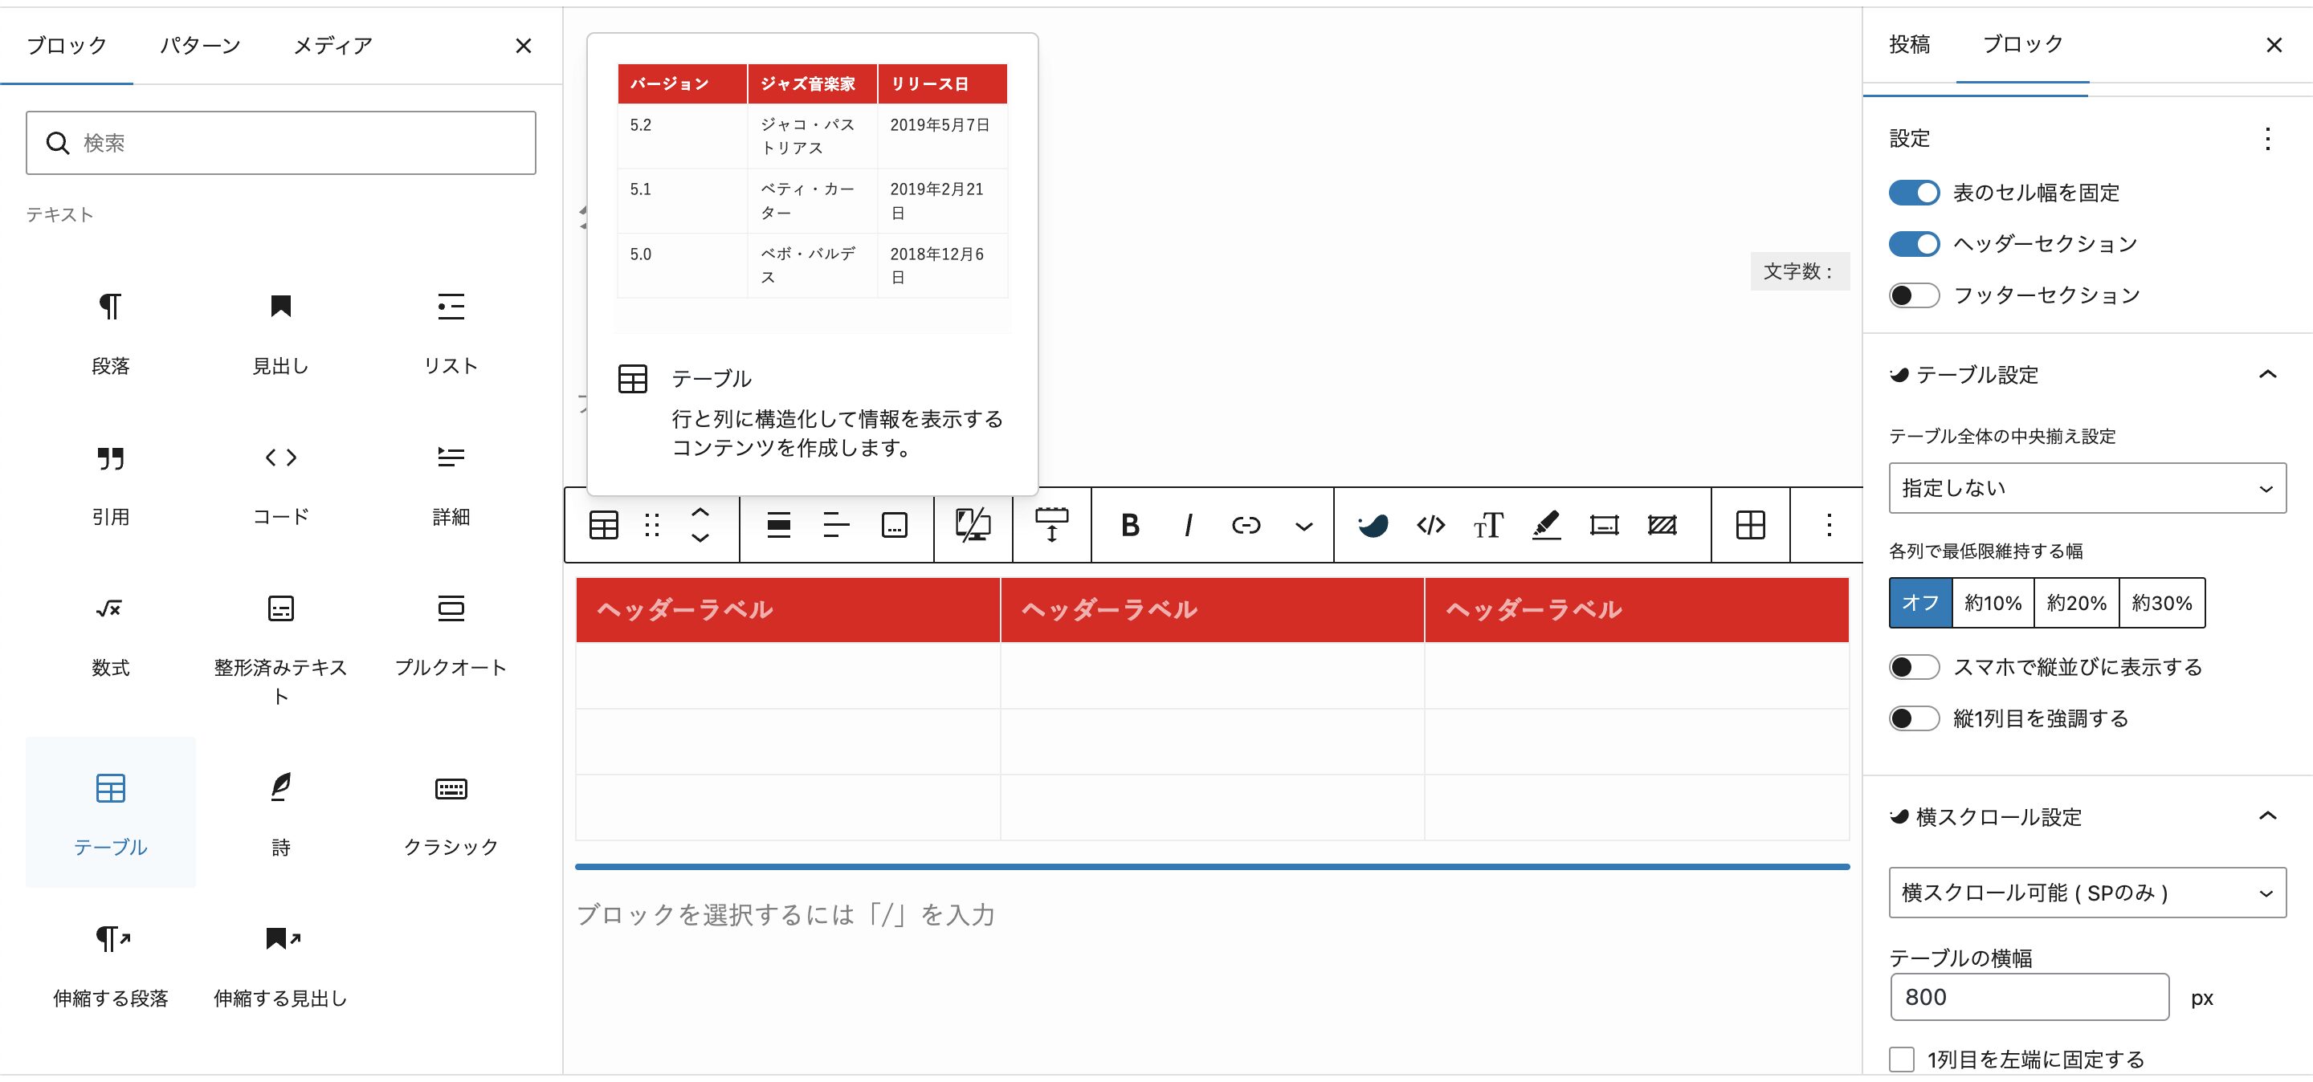
Task: Enable フッターセクション toggle
Action: pos(1913,295)
